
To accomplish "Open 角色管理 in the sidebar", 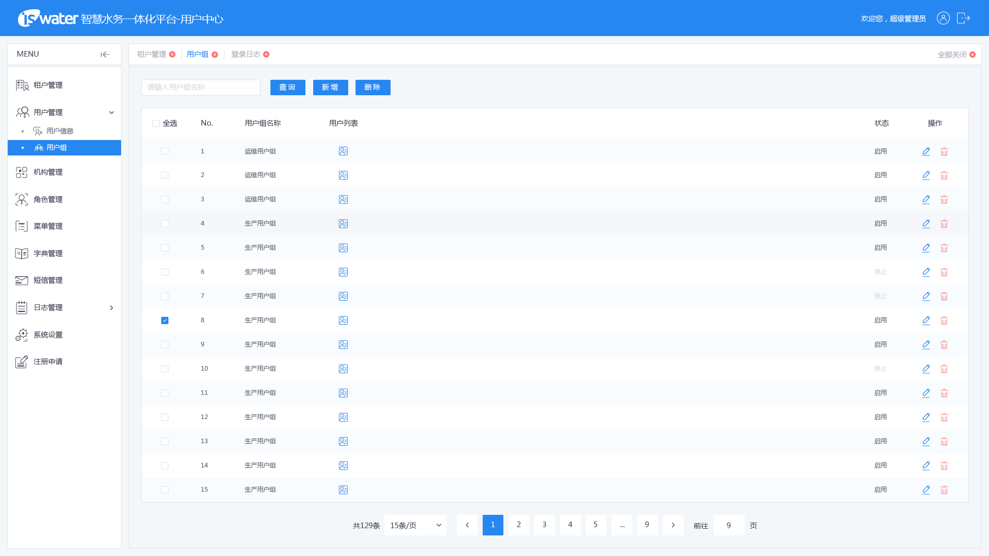I will point(48,199).
